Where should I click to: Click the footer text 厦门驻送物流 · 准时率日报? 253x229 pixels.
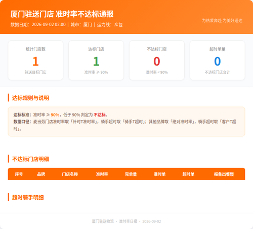114,221
